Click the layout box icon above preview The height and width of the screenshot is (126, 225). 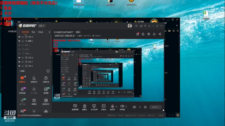click(149, 34)
